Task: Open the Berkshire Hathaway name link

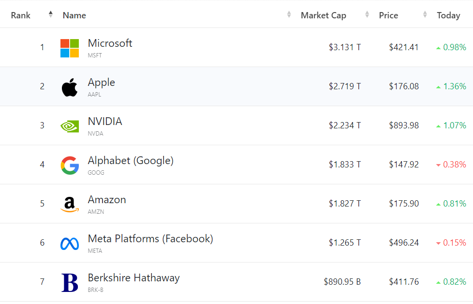Action: [x=133, y=278]
